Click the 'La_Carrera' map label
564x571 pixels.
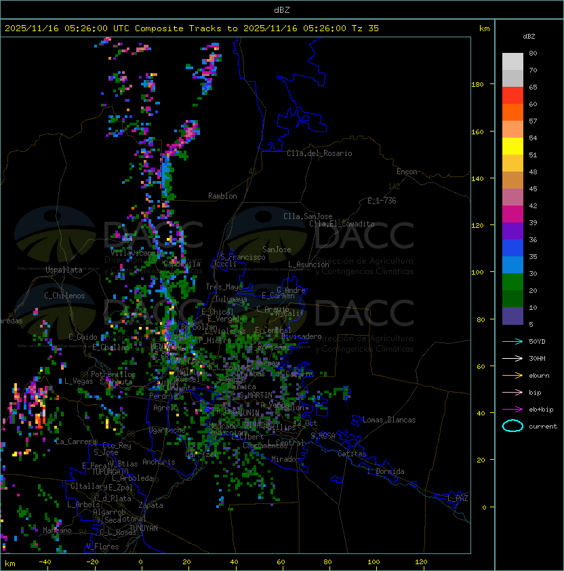(x=76, y=441)
